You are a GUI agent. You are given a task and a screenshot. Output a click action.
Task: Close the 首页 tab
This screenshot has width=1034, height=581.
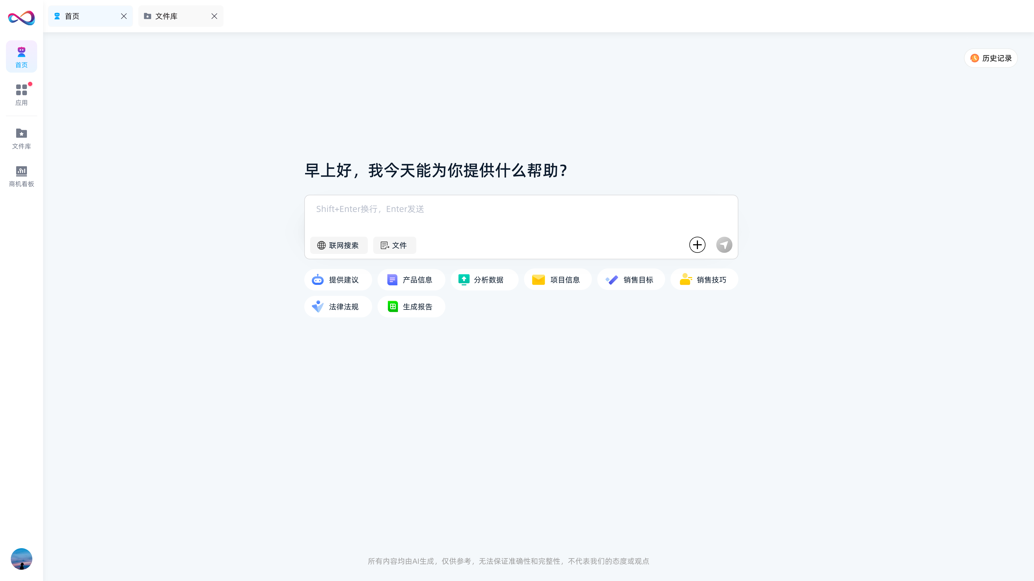(124, 16)
